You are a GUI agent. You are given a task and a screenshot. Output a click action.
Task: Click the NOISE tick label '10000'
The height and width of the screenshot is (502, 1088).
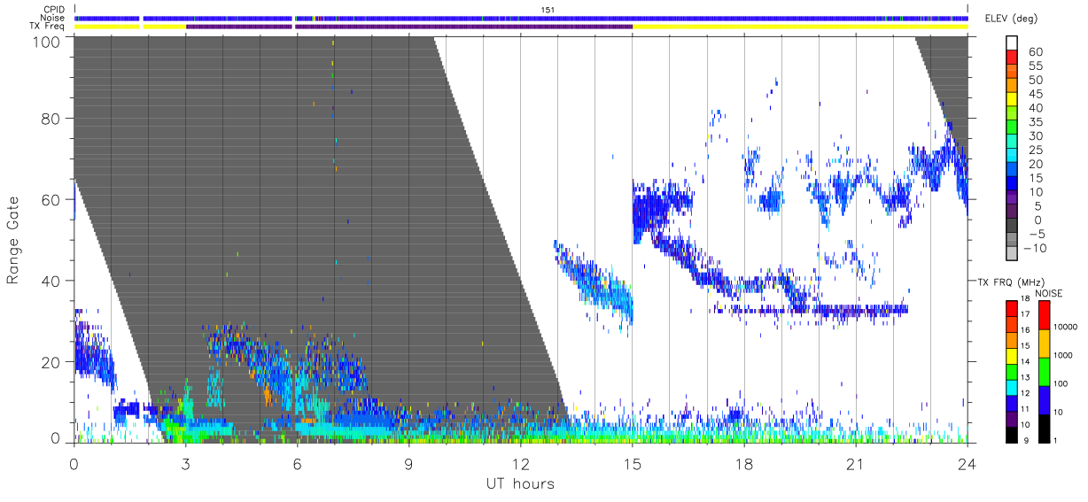point(1068,328)
